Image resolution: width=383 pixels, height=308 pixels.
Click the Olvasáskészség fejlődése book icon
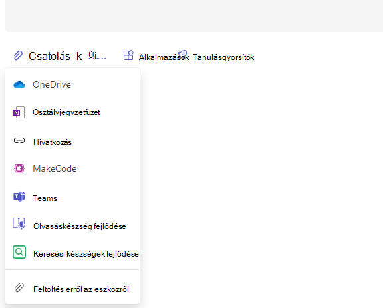[19, 224]
